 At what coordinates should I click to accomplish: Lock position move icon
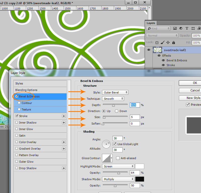pos(168,42)
